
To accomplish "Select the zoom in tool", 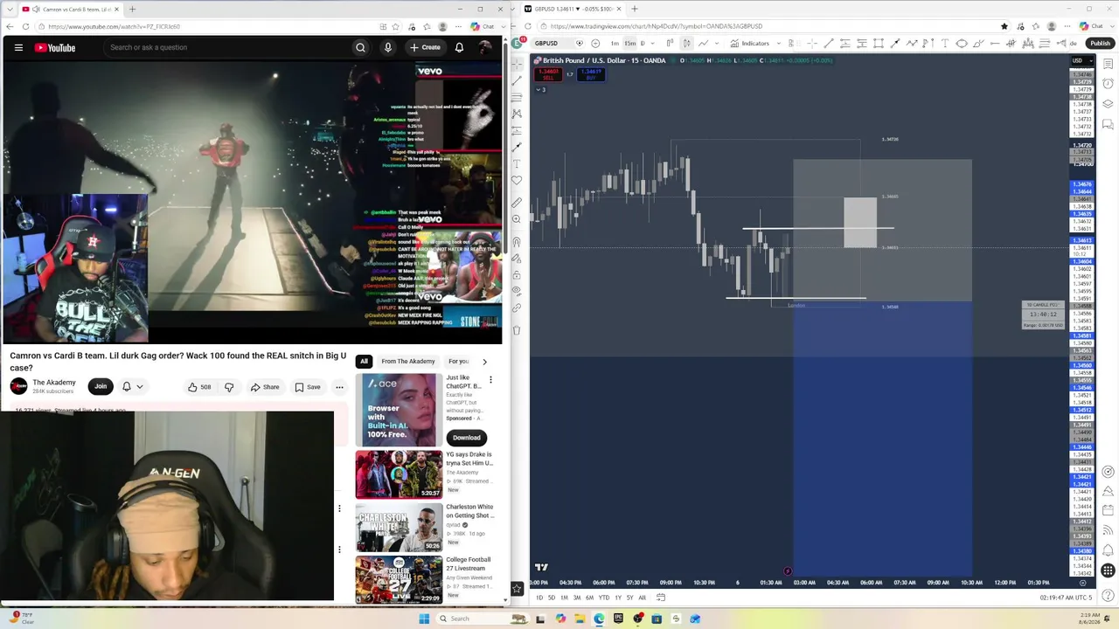I will pyautogui.click(x=517, y=219).
